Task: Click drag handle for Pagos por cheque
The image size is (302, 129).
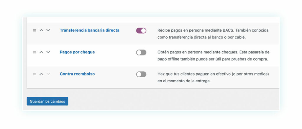Action: 35,52
